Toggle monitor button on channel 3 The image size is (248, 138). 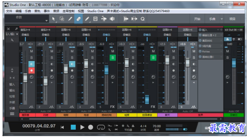72,64
